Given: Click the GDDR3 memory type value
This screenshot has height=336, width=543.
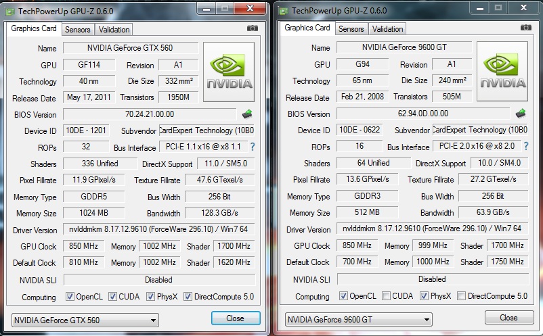Looking at the screenshot, I should 368,196.
